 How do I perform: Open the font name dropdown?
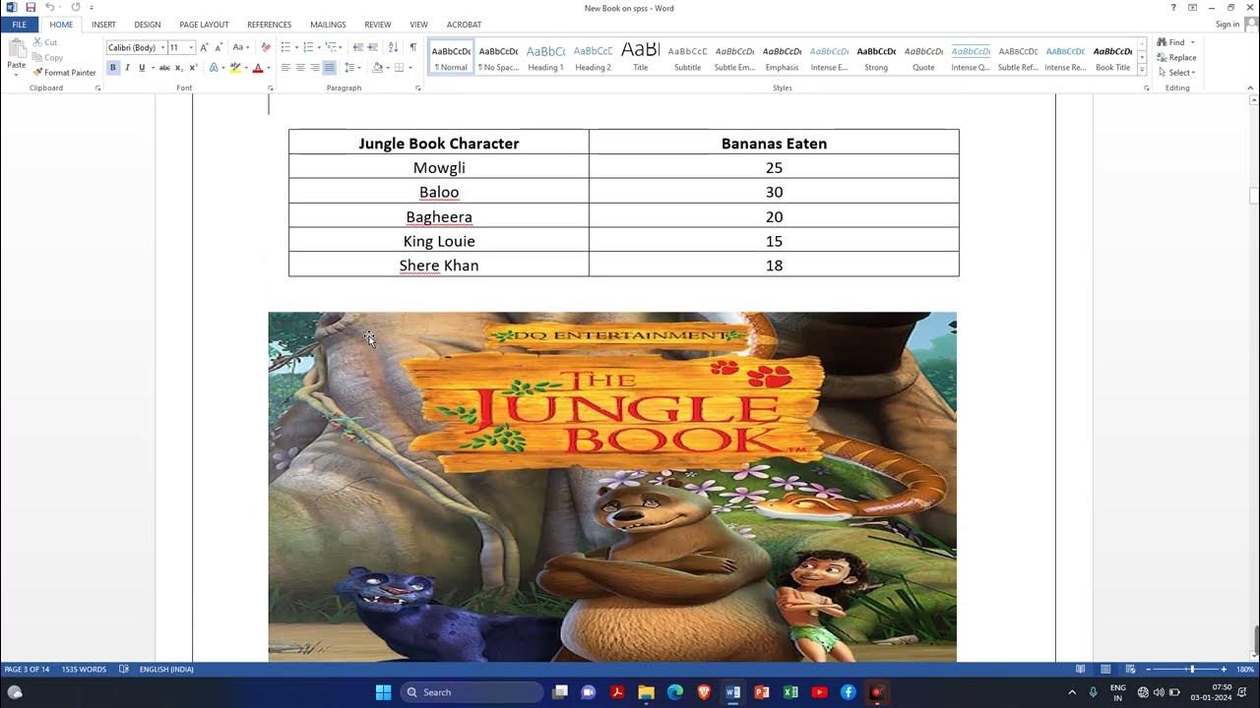click(x=162, y=47)
